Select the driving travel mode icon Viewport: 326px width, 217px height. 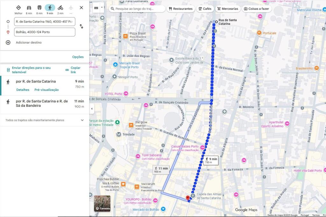coord(29,8)
